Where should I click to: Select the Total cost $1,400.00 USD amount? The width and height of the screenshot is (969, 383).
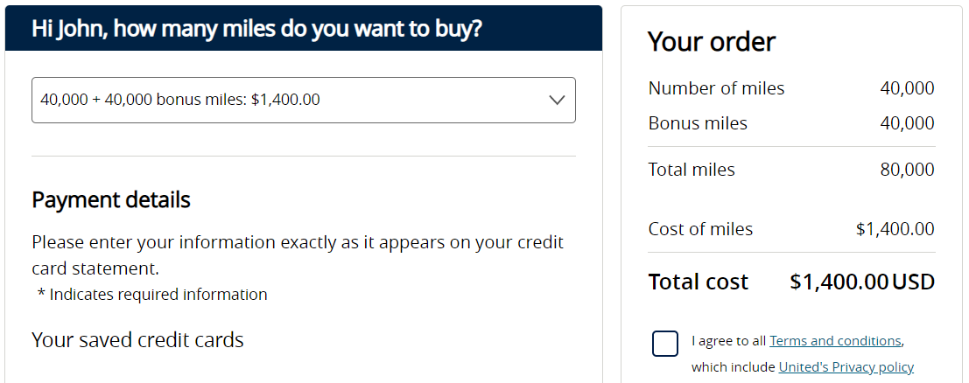[x=862, y=282]
